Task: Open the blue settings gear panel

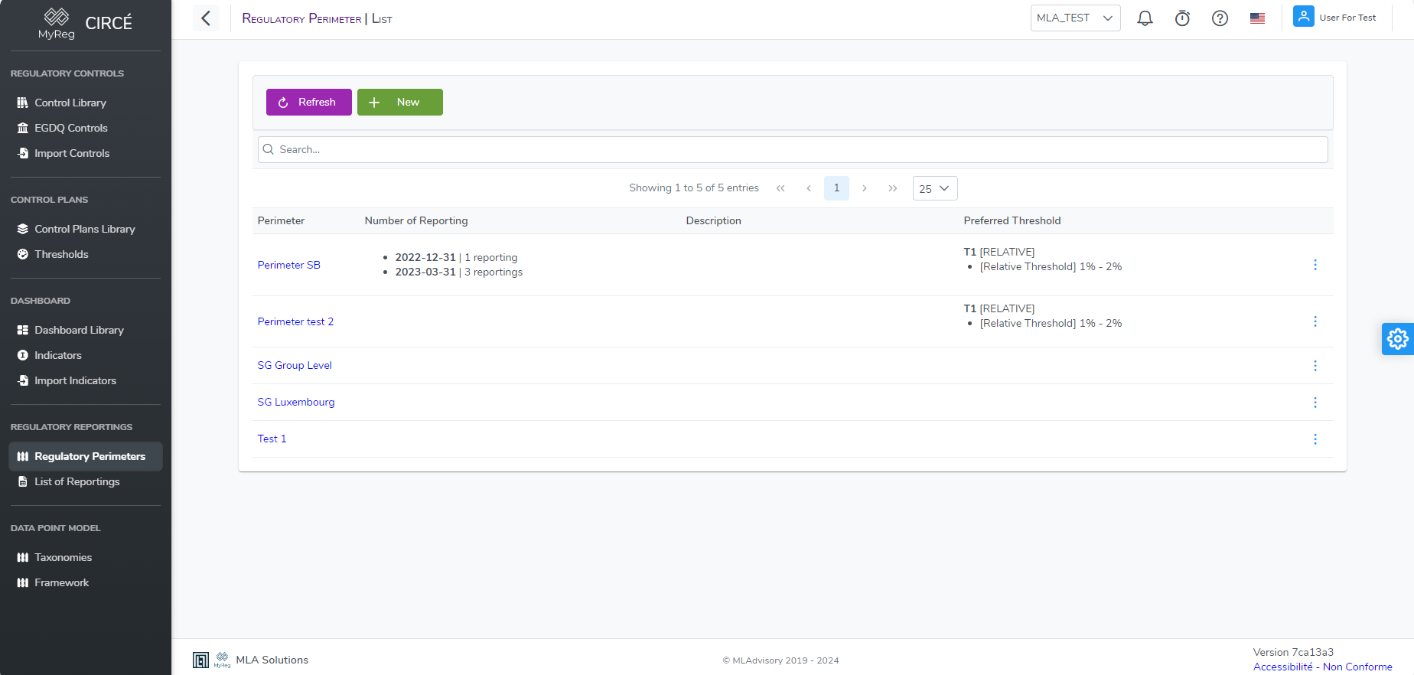Action: pyautogui.click(x=1397, y=338)
